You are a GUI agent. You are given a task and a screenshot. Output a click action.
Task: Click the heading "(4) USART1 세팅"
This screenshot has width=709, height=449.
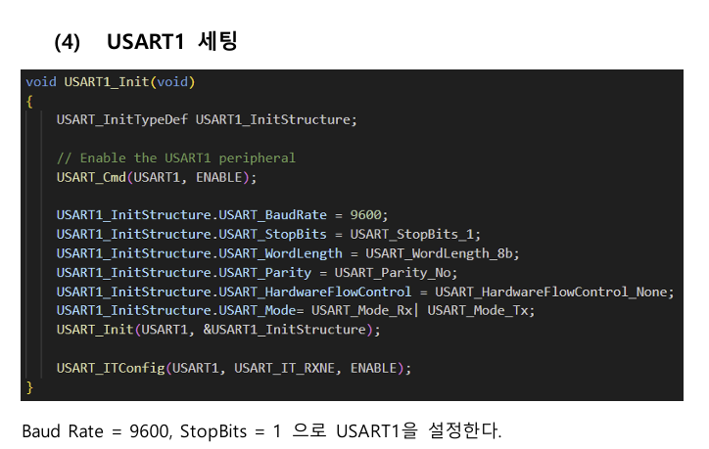(146, 41)
